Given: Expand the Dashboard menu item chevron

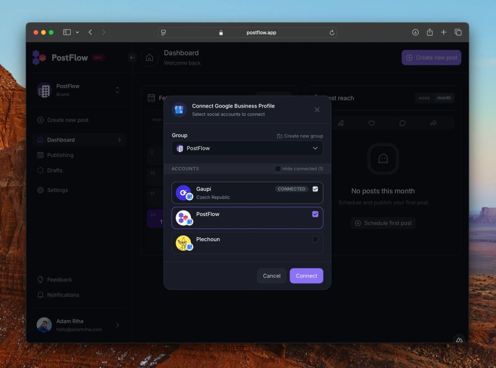Looking at the screenshot, I should [x=119, y=140].
